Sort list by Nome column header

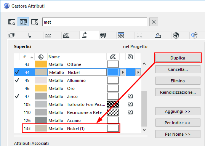(77, 57)
